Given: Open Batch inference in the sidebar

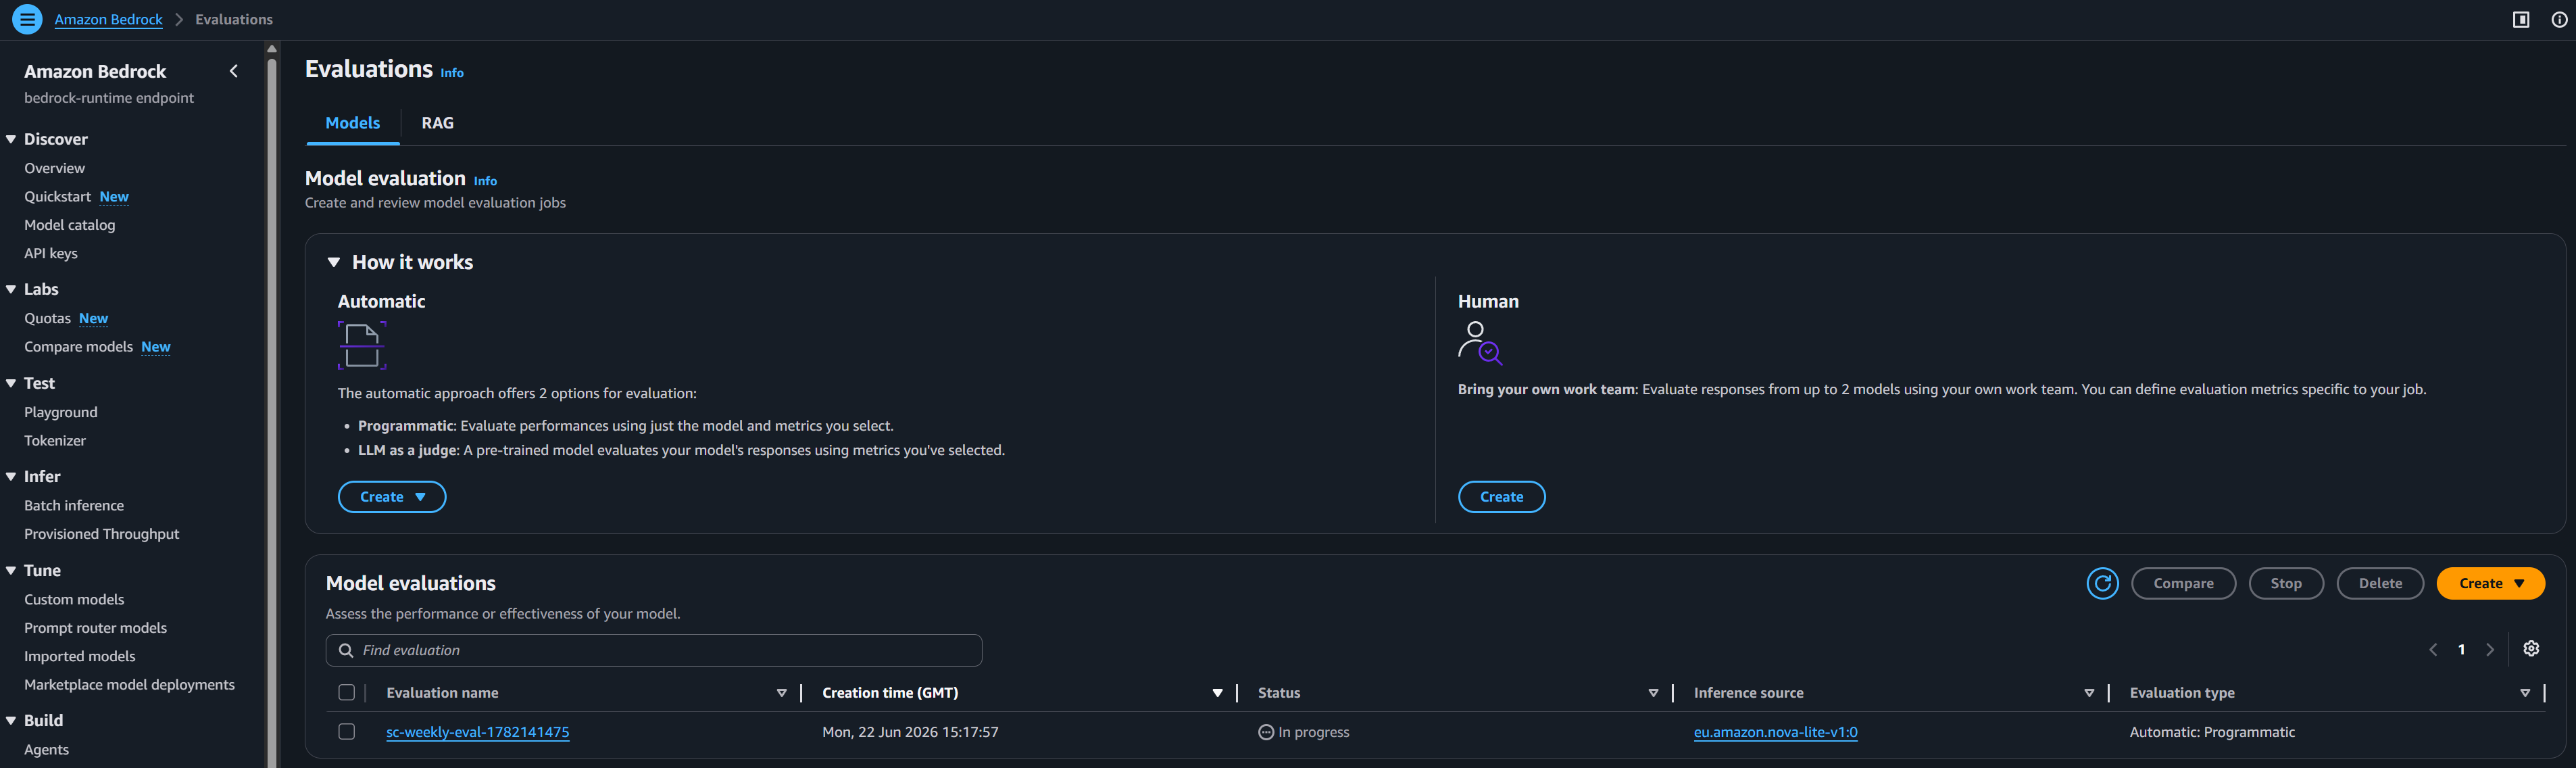Looking at the screenshot, I should tap(74, 506).
